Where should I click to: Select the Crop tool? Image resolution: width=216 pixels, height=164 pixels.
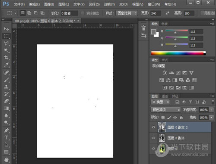(x=6, y=58)
